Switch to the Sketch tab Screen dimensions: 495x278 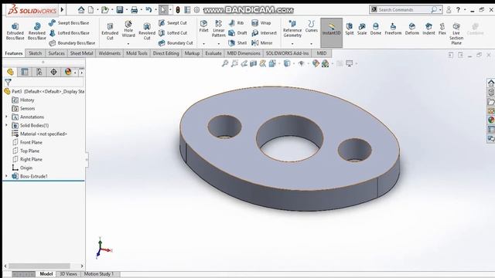coord(35,53)
